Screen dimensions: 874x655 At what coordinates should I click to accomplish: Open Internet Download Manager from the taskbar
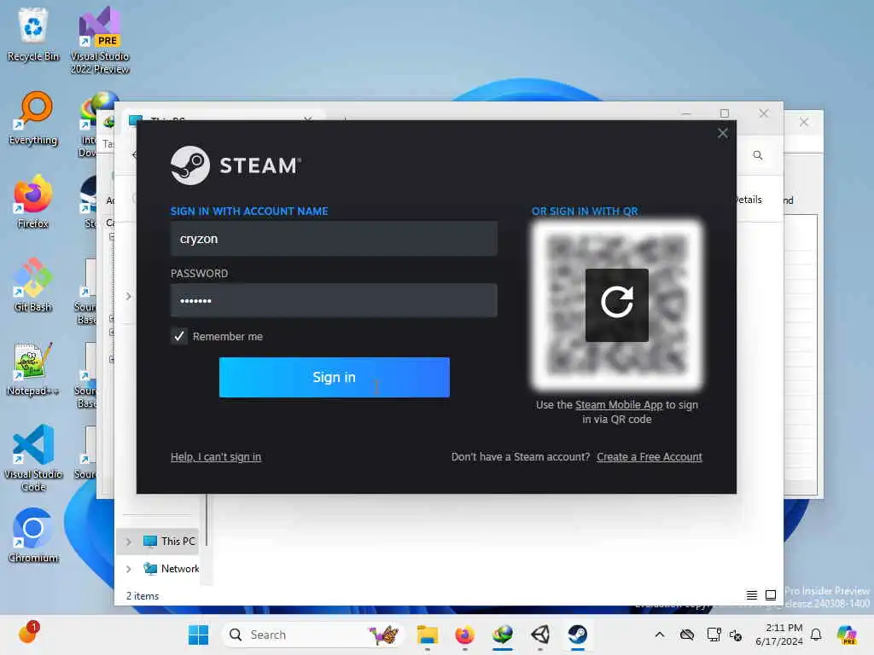502,635
